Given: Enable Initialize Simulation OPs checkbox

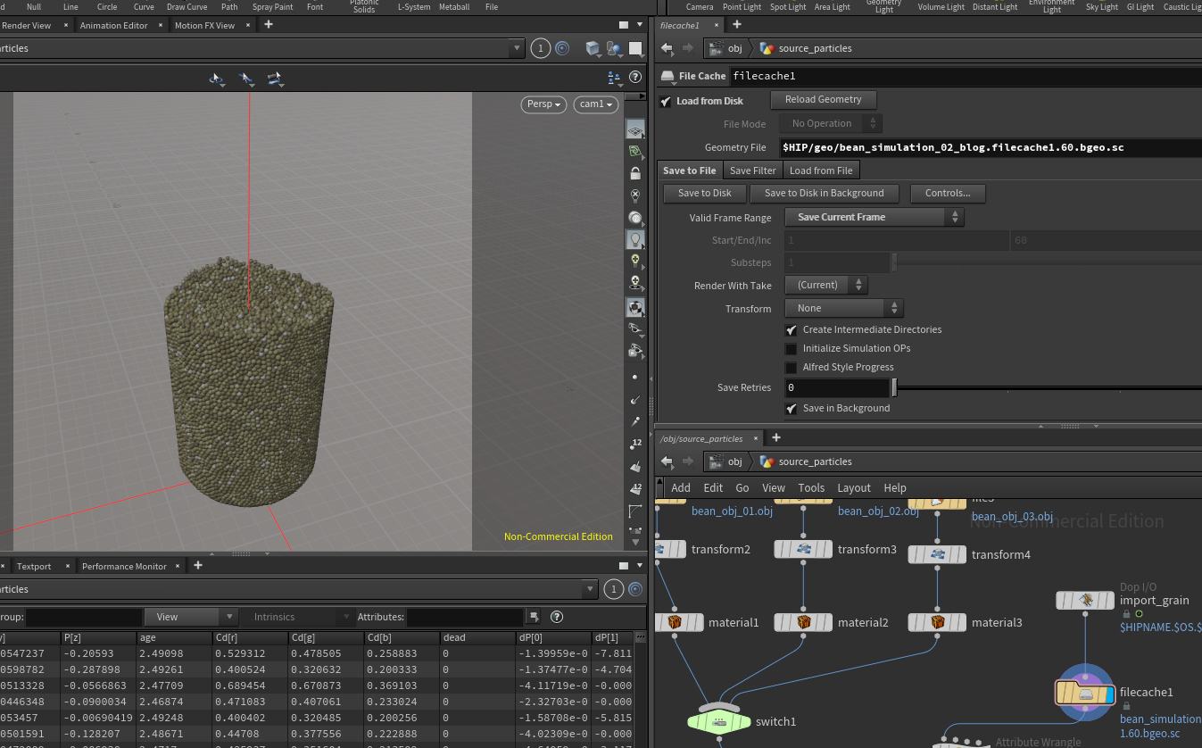Looking at the screenshot, I should [791, 349].
